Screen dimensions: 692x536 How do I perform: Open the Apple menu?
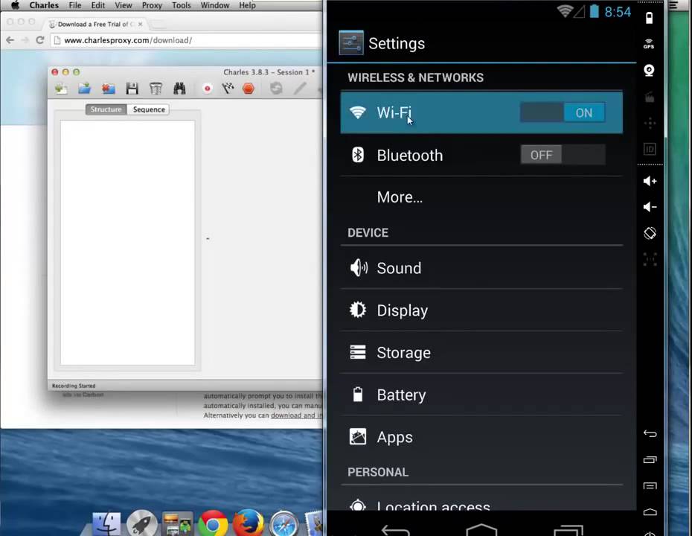16,5
